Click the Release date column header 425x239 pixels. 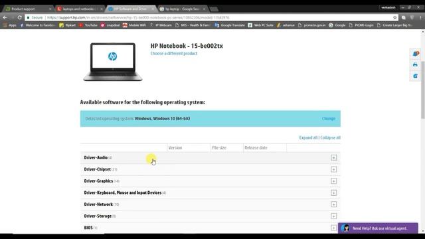pos(256,147)
